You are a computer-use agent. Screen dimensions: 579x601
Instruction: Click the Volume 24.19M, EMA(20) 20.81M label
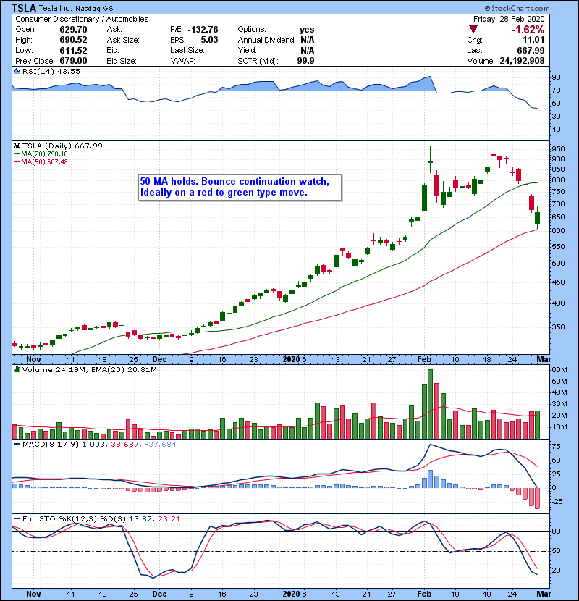point(89,369)
